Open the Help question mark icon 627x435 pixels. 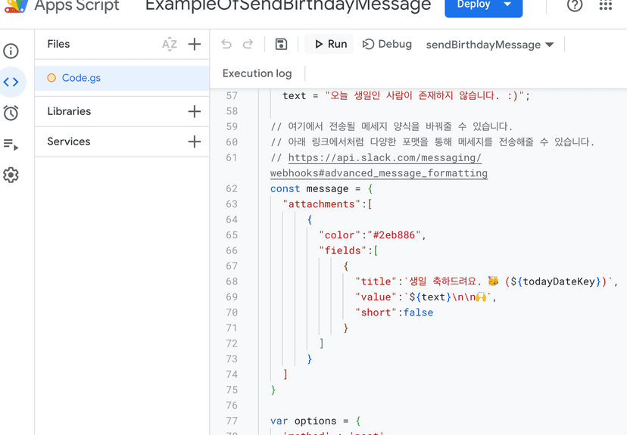[575, 5]
